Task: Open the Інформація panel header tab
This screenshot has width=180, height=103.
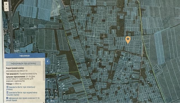Action: [x=25, y=56]
